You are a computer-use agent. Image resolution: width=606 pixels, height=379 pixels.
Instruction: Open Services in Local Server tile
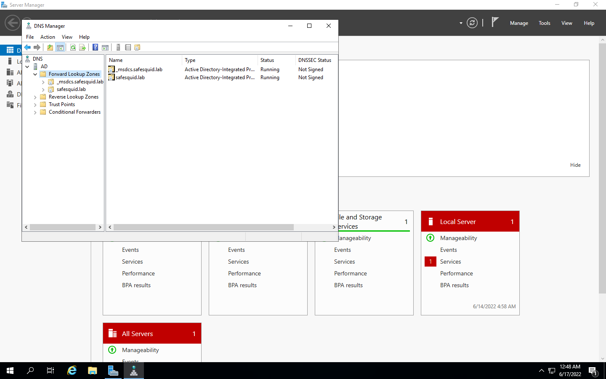(450, 262)
